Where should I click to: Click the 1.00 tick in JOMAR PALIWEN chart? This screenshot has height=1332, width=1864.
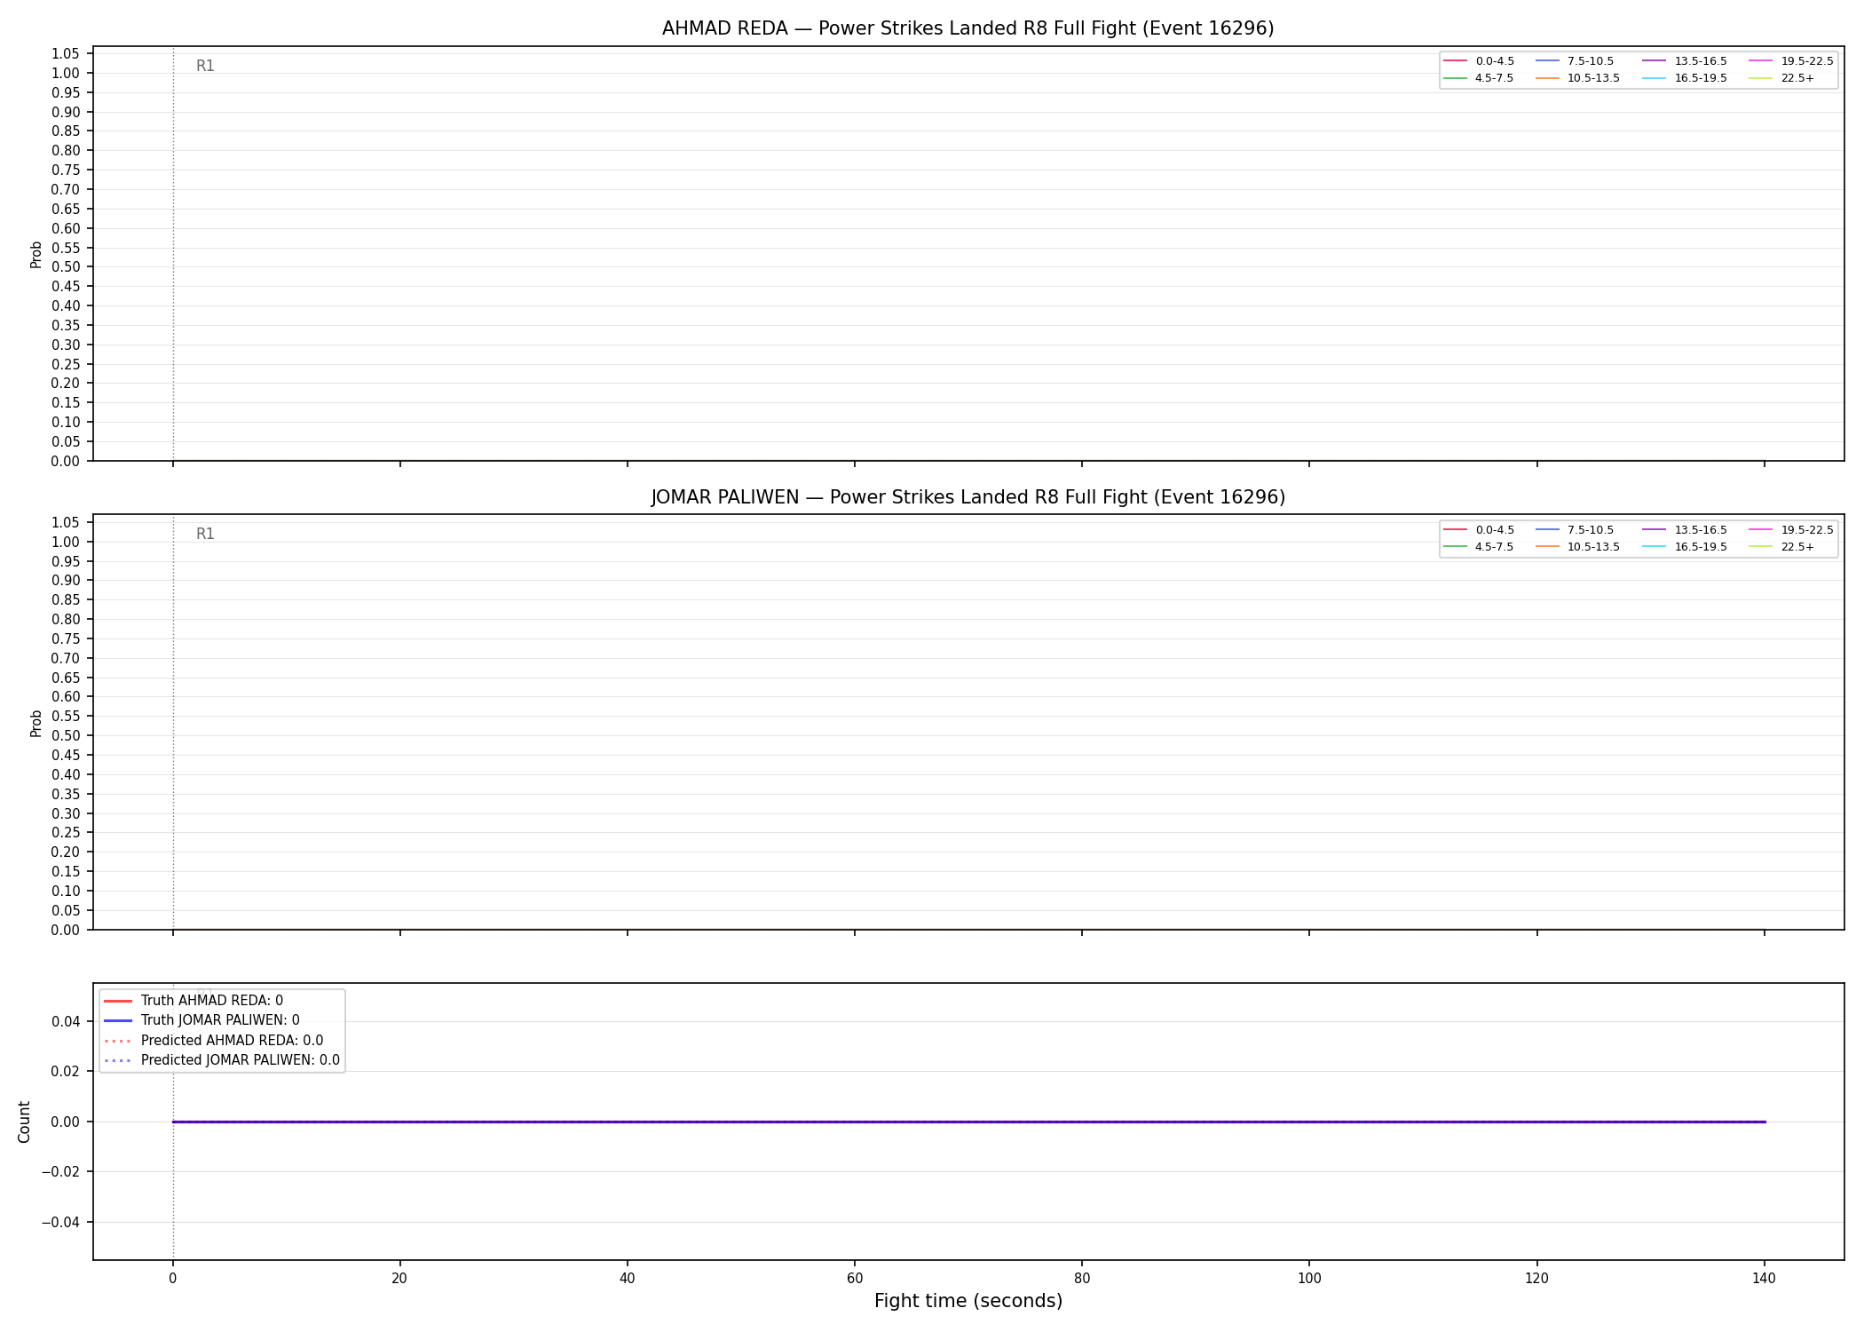coord(66,542)
